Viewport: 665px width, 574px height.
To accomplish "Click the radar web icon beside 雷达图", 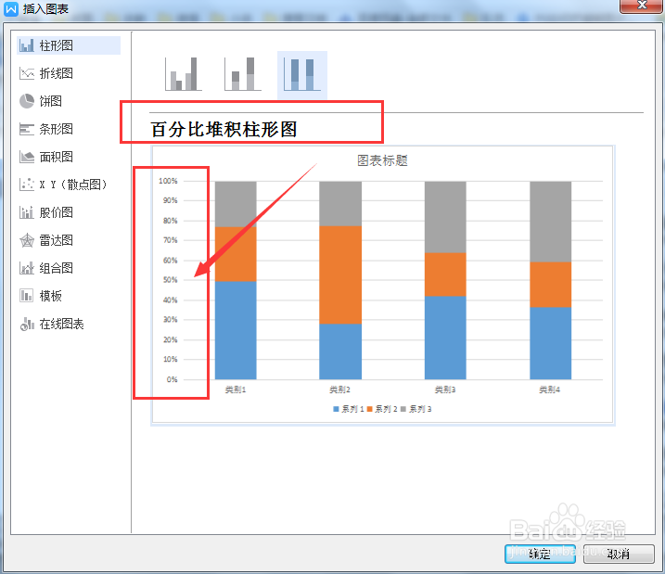I will point(27,240).
